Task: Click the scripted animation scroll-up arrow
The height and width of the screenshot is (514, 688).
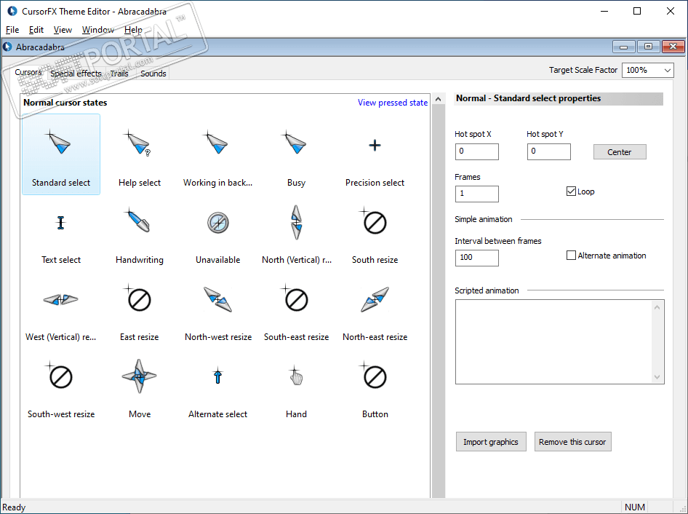Action: point(657,307)
